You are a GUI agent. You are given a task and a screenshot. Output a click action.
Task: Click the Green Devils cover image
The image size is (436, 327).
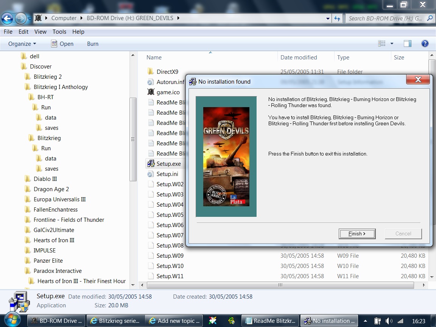(226, 157)
